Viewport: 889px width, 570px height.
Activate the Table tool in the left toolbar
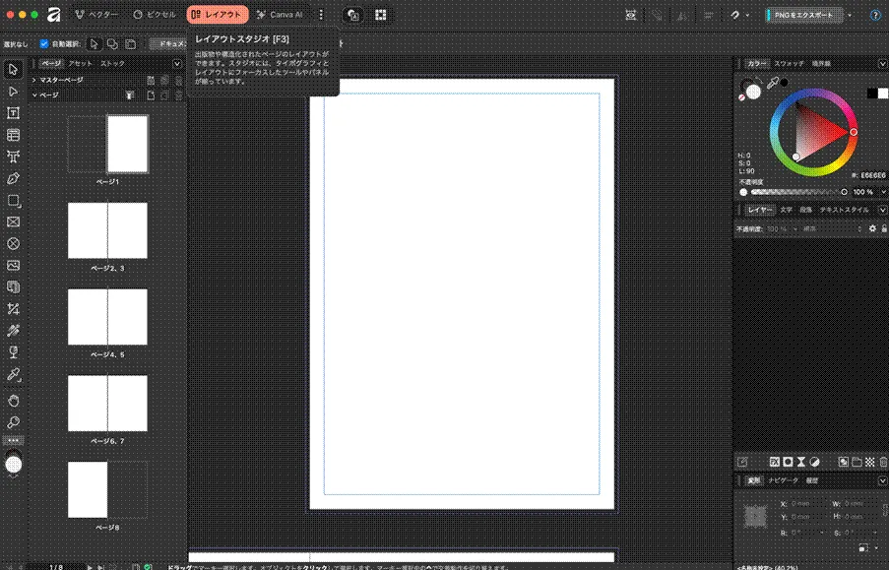click(13, 135)
